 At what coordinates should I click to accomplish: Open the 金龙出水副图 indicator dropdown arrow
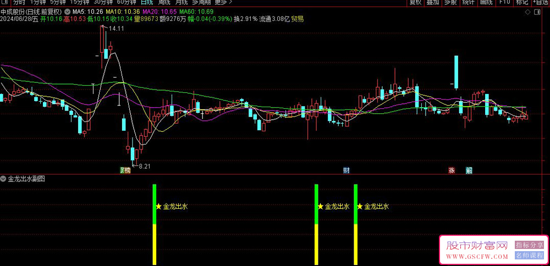coord(3,179)
